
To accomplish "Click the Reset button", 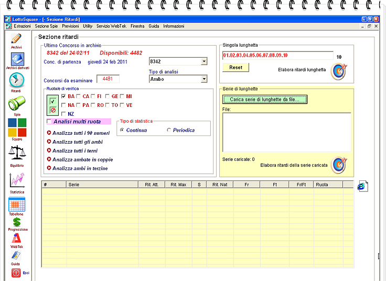I will (235, 68).
